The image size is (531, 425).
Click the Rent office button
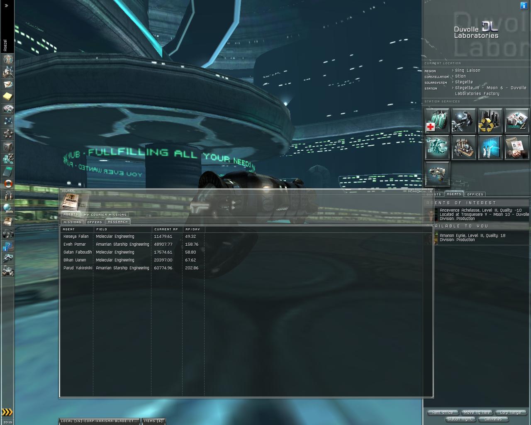click(443, 413)
